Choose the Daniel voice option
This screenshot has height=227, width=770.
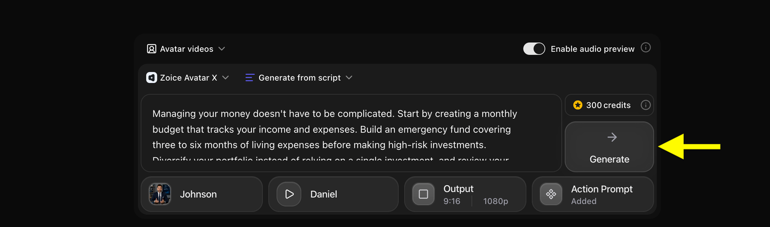click(x=333, y=194)
